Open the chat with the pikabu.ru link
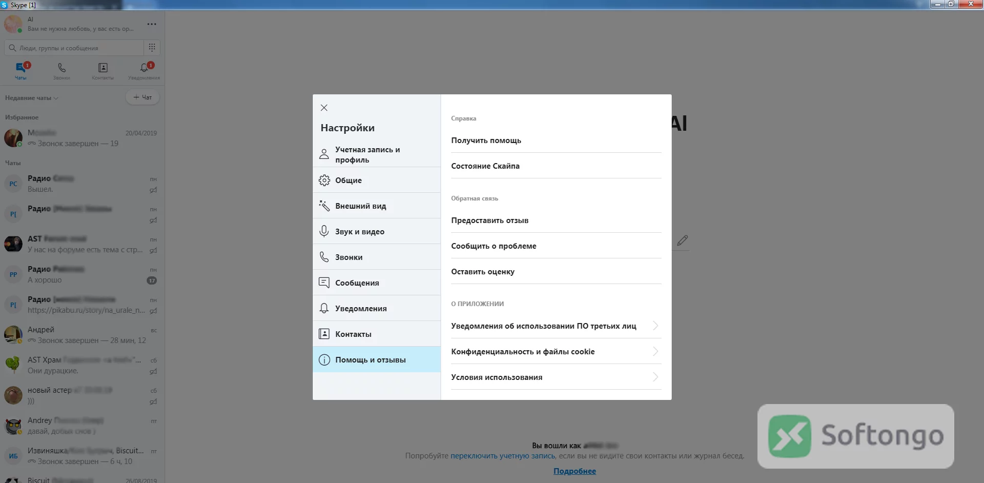 [x=82, y=305]
